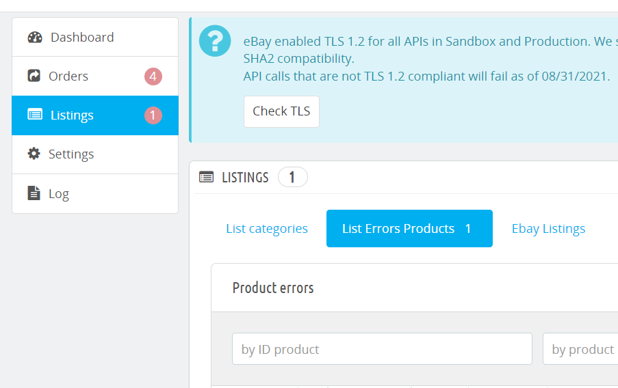The width and height of the screenshot is (618, 388).
Task: Select the List Errors Products tab
Action: click(x=409, y=229)
